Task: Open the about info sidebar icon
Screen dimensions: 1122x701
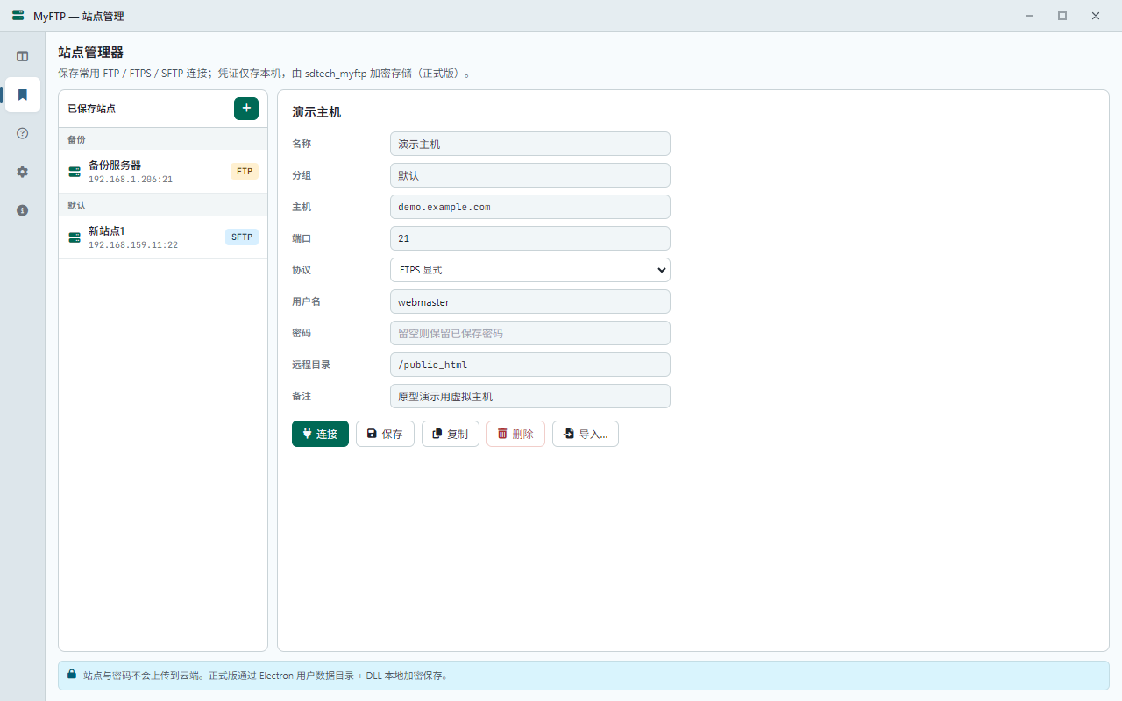Action: tap(23, 210)
